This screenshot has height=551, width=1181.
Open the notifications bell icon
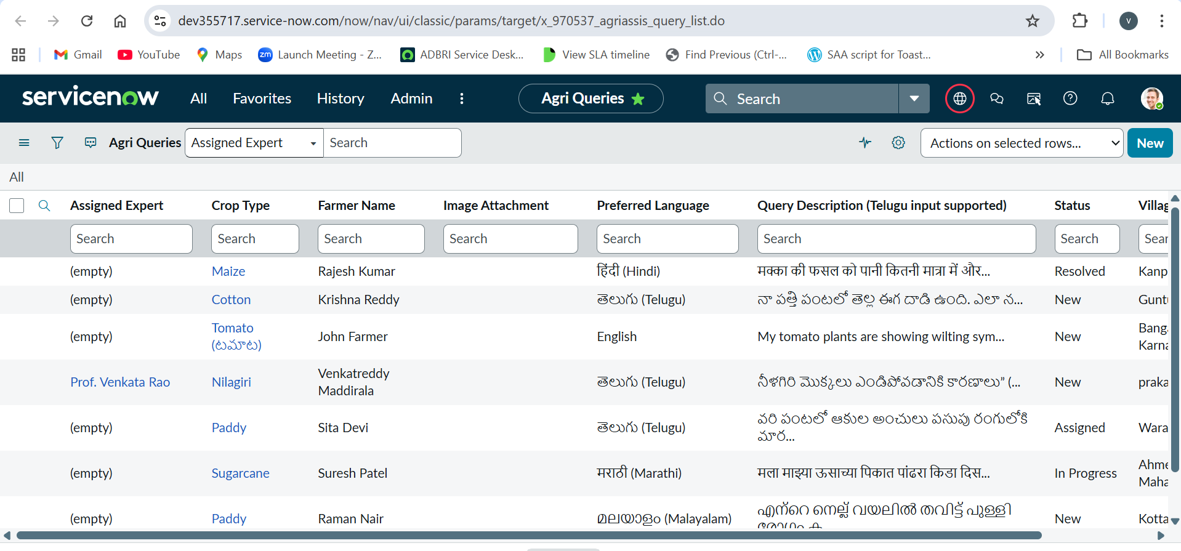1107,99
